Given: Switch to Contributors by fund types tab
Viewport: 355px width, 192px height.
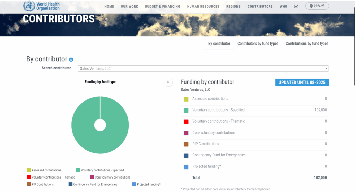Looking at the screenshot, I should pos(258,44).
